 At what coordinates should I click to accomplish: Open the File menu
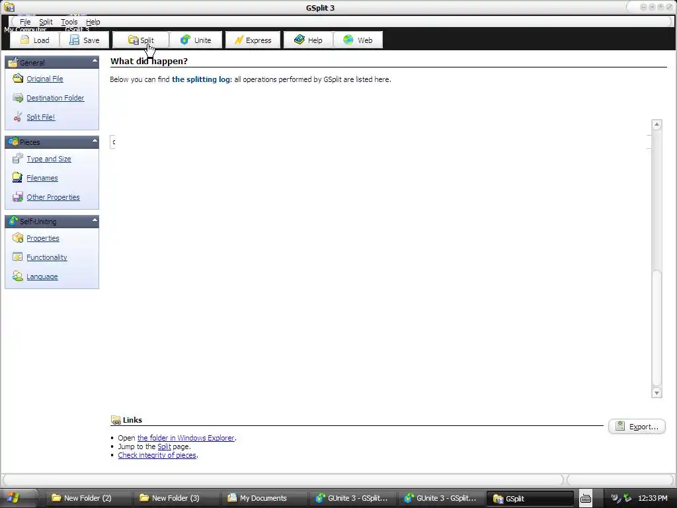[x=25, y=22]
